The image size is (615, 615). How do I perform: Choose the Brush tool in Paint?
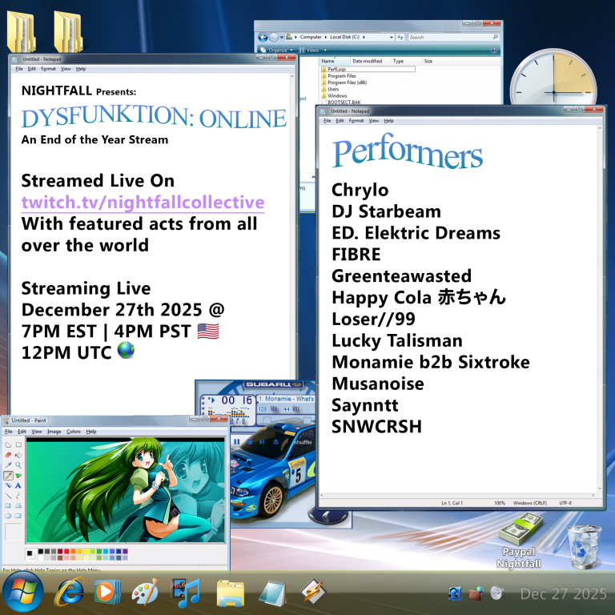point(18,476)
